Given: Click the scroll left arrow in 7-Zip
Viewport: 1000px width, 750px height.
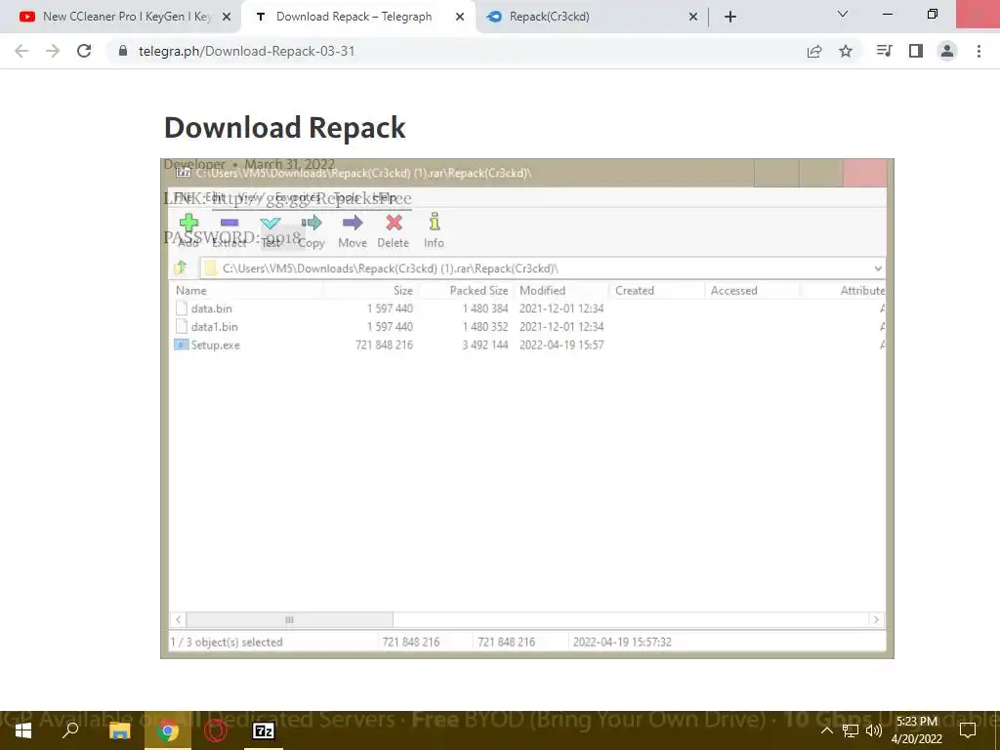Looking at the screenshot, I should click(179, 620).
